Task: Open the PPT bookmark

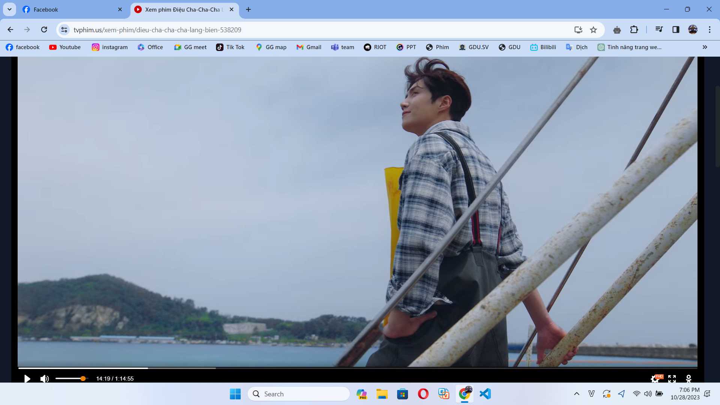Action: 406,47
